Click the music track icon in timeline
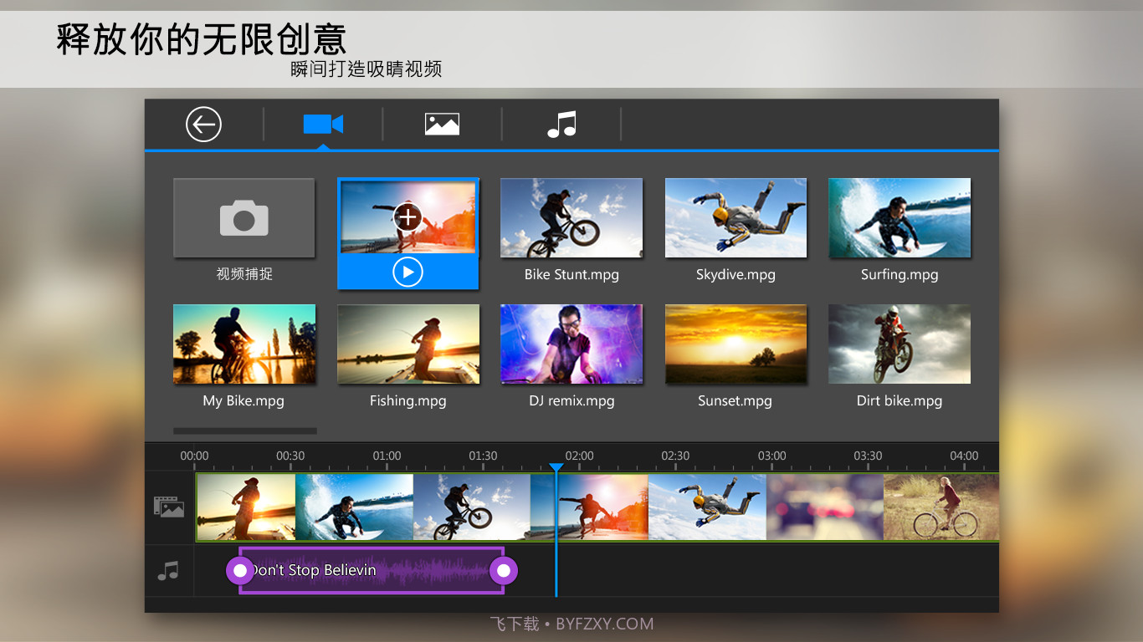Screen dimensions: 1143x642 (x=169, y=570)
